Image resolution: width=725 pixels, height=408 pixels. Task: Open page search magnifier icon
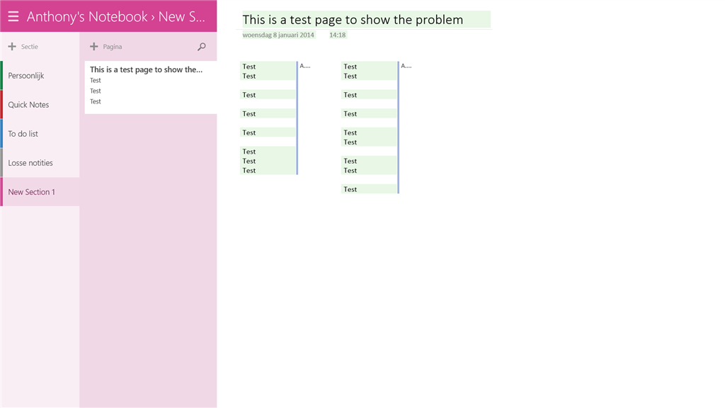click(202, 46)
